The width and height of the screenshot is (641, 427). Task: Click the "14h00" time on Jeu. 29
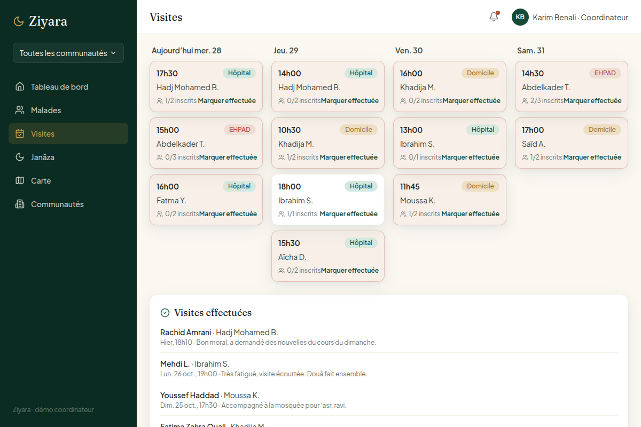click(x=290, y=74)
